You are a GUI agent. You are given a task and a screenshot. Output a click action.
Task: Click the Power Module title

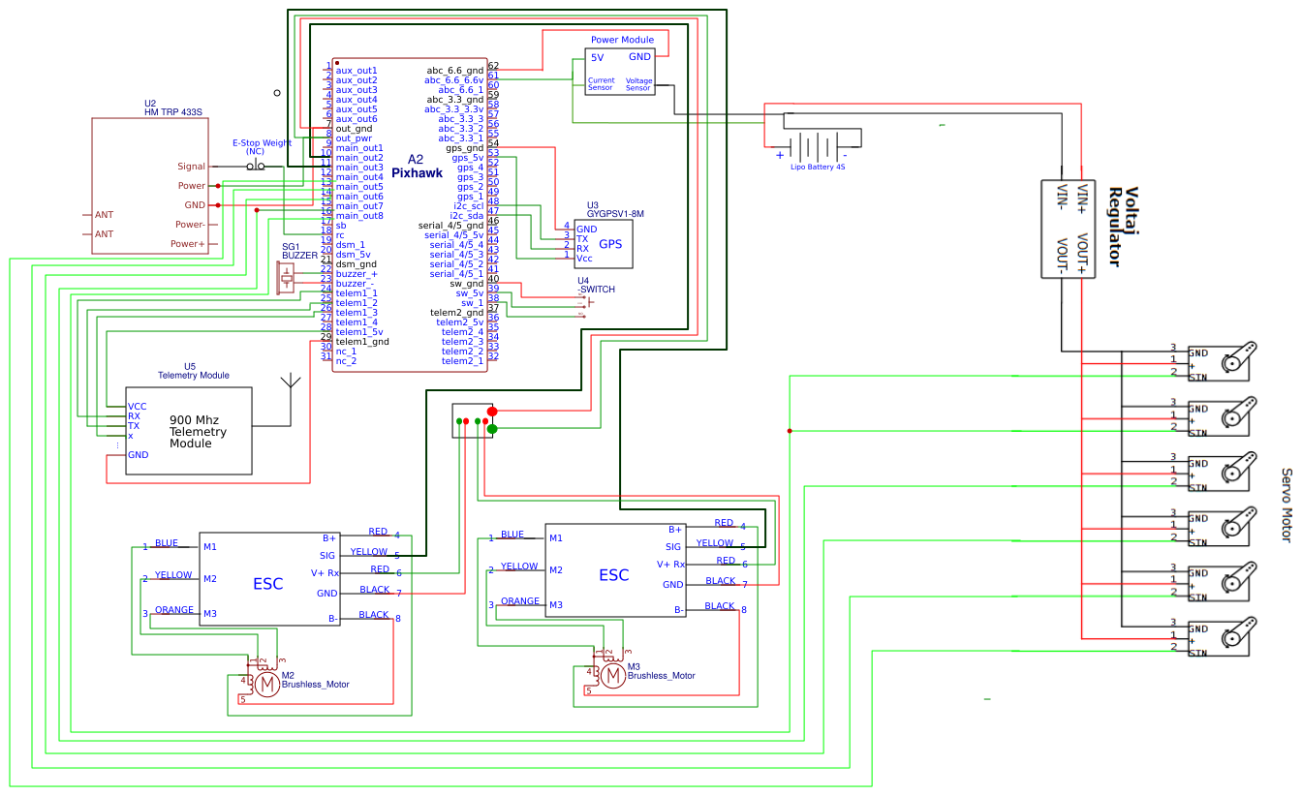[623, 40]
